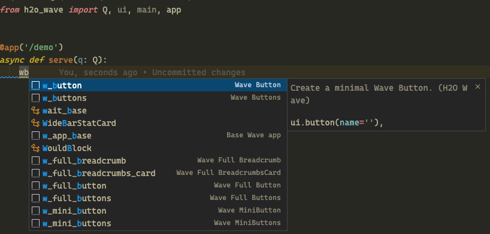Select the WideBarStatCard completion item
This screenshot has height=234, width=490.
(x=158, y=123)
